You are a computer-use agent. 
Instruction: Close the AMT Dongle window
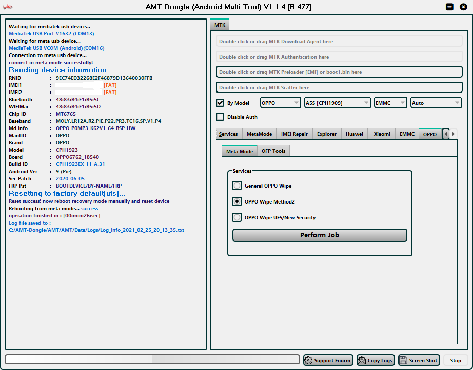(463, 7)
